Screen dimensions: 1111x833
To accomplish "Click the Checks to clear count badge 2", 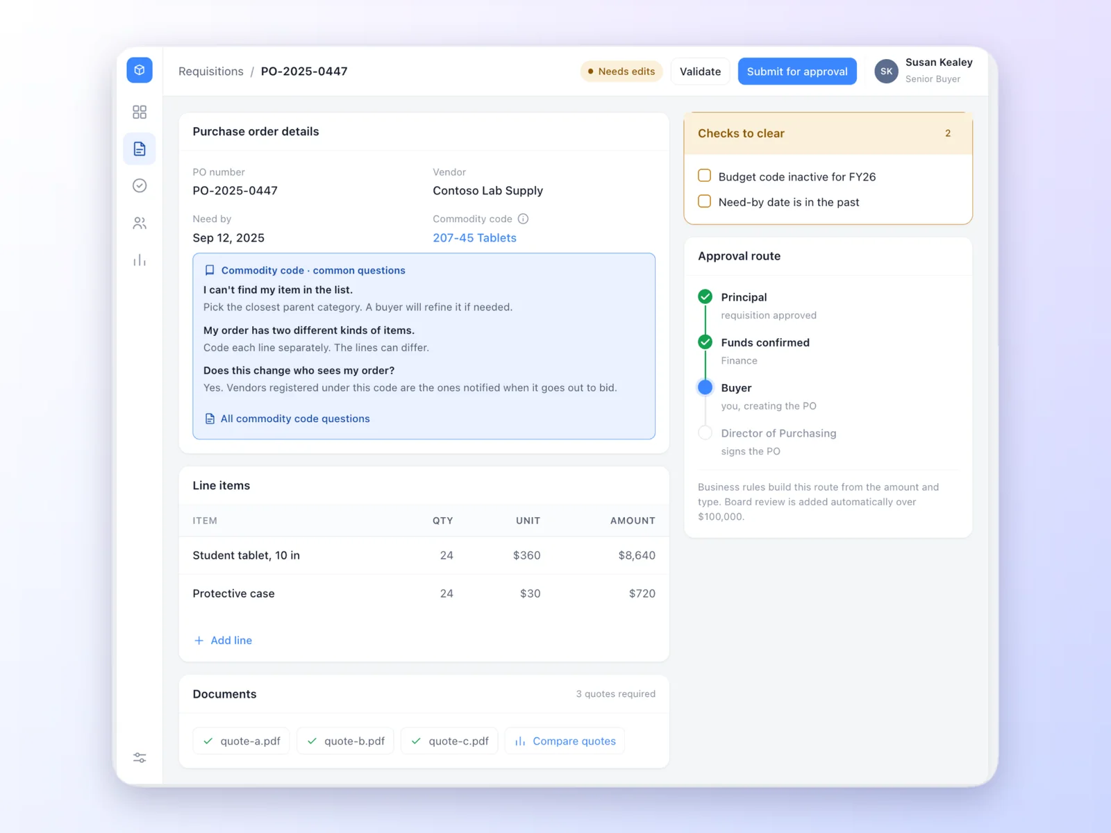I will point(948,133).
